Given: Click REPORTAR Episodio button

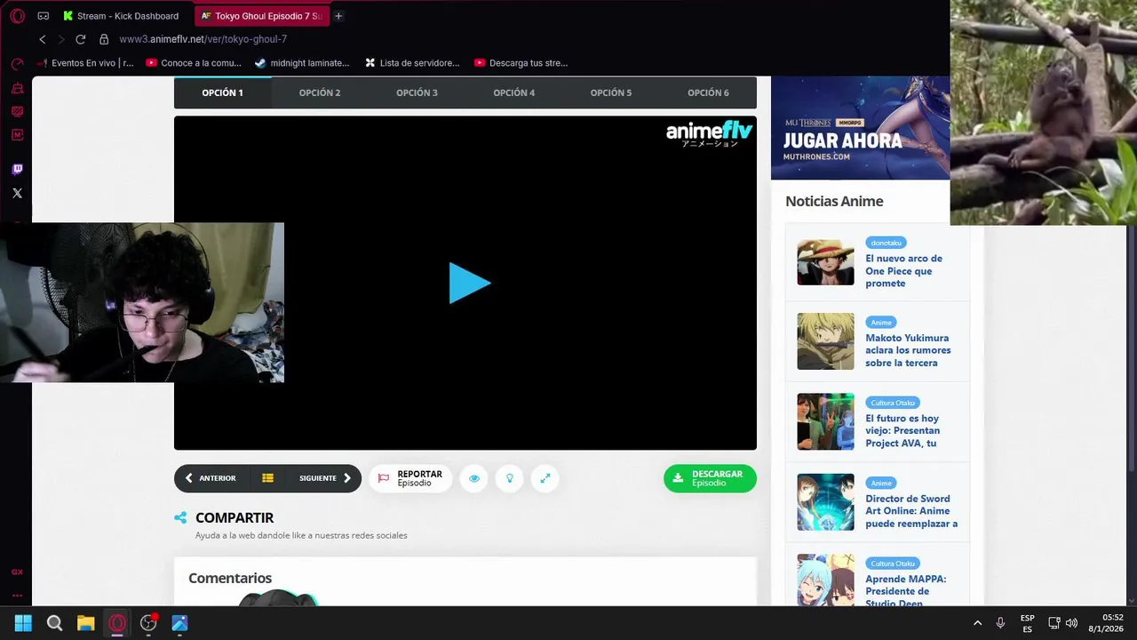Looking at the screenshot, I should coord(410,478).
